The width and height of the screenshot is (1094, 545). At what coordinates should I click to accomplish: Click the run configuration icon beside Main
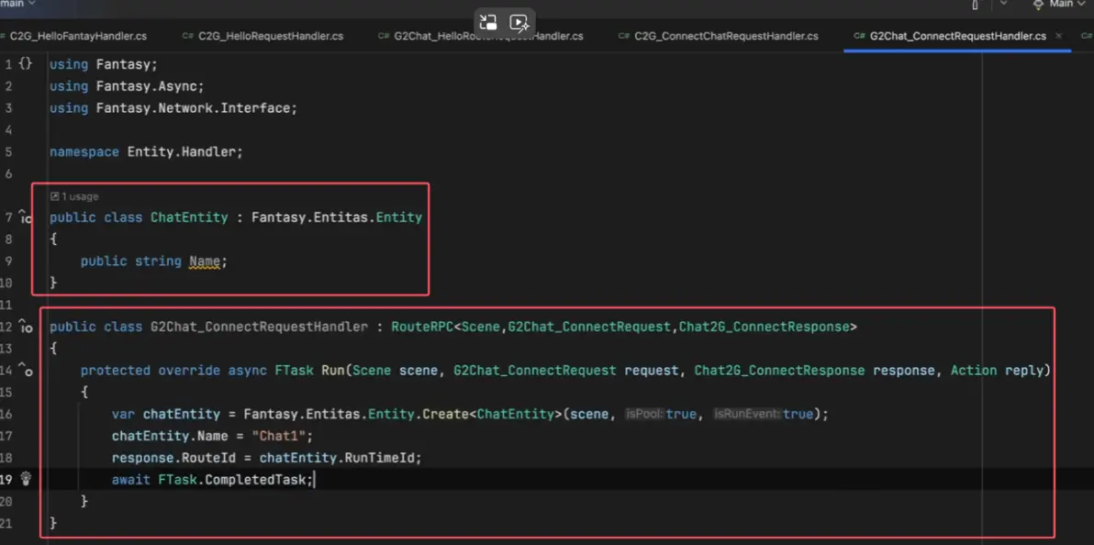click(1038, 5)
